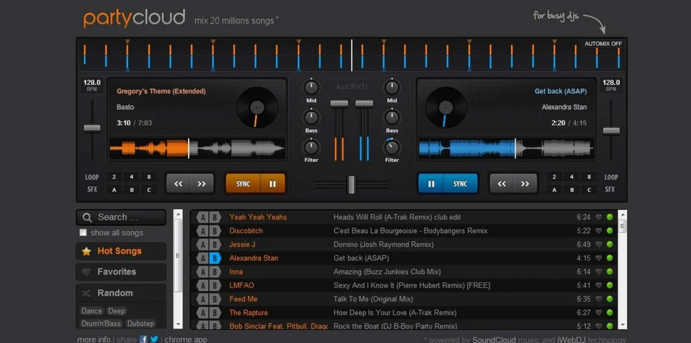Click the right channel volume fader
Viewport: 691px width, 343px height.
364,103
